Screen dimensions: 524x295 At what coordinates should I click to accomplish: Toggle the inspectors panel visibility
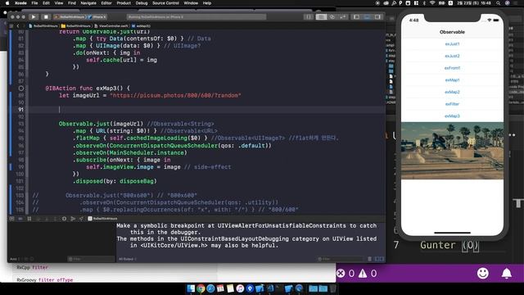(377, 16)
